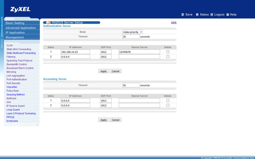
Task: Go back via the AAA link at top right
Action: tap(174, 23)
